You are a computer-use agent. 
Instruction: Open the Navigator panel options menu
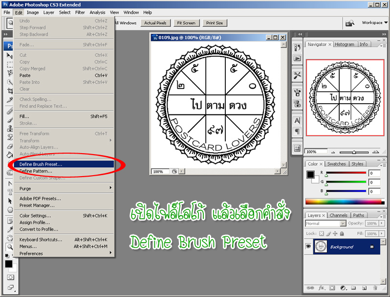click(x=383, y=46)
